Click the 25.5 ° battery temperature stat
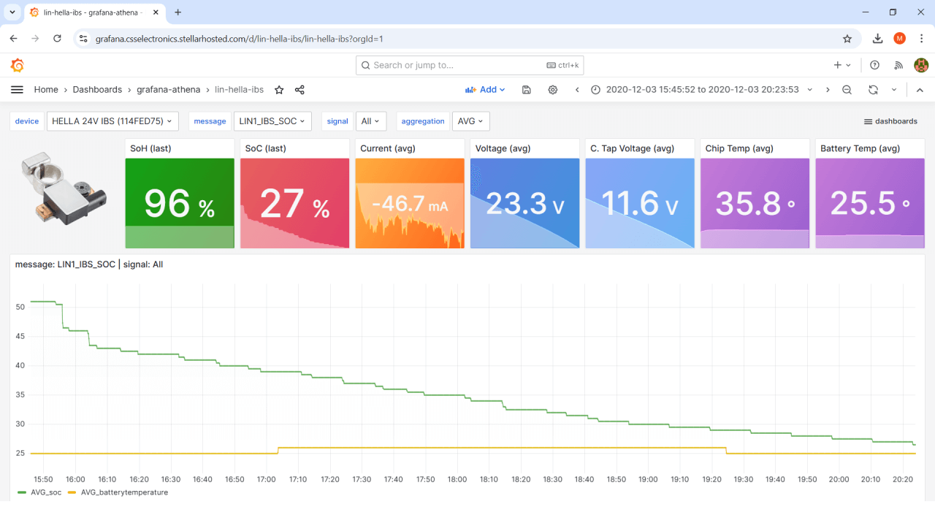Image resolution: width=935 pixels, height=526 pixels. pos(870,204)
